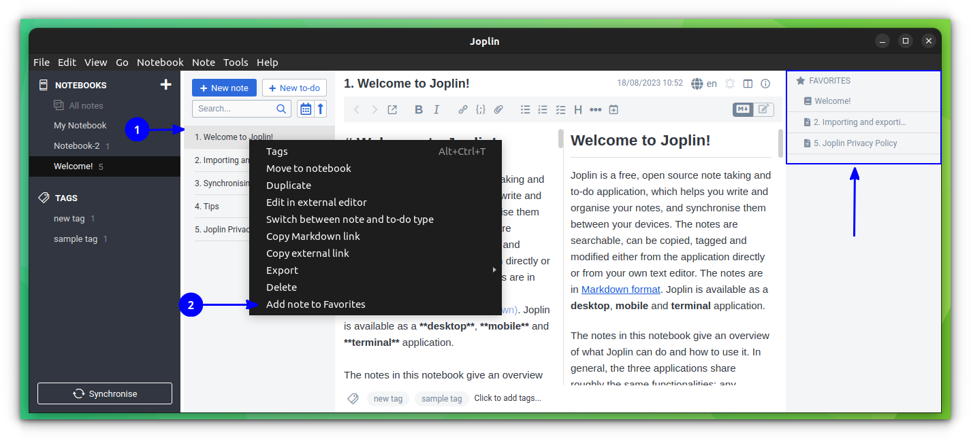The height and width of the screenshot is (441, 971).
Task: Select 'new tag' in the sidebar tags
Action: point(69,219)
